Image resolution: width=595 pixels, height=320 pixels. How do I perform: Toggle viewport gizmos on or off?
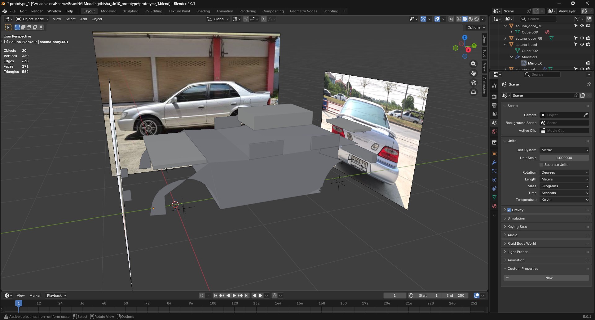(423, 19)
